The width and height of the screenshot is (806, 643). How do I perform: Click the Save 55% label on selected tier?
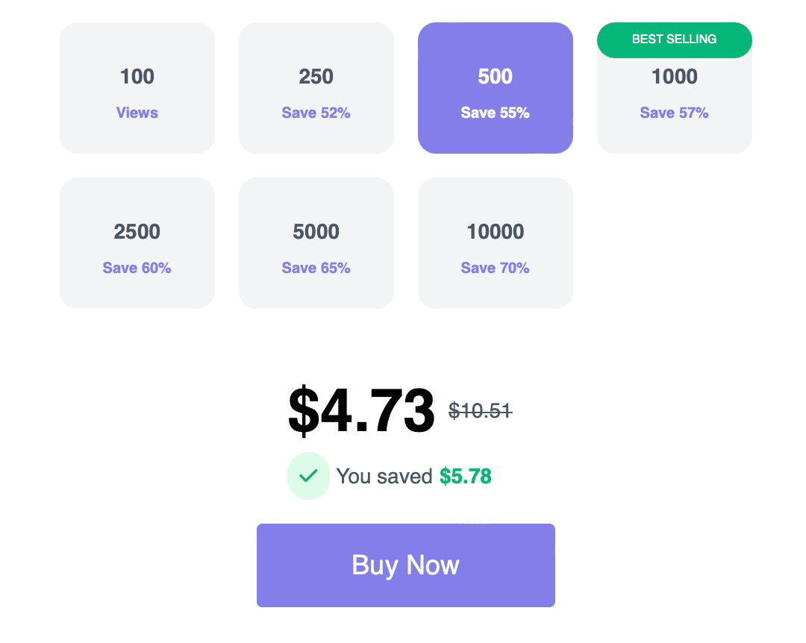pyautogui.click(x=495, y=113)
